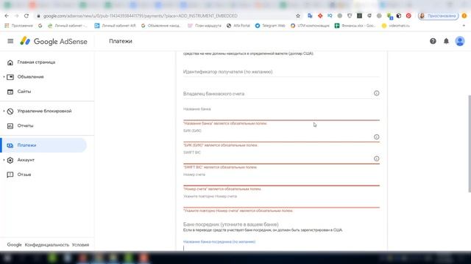Screen dimensions: 471x264
Task: Open the Сайты section
Action: click(24, 92)
